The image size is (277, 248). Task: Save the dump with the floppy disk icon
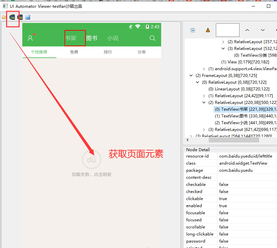pyautogui.click(x=28, y=17)
